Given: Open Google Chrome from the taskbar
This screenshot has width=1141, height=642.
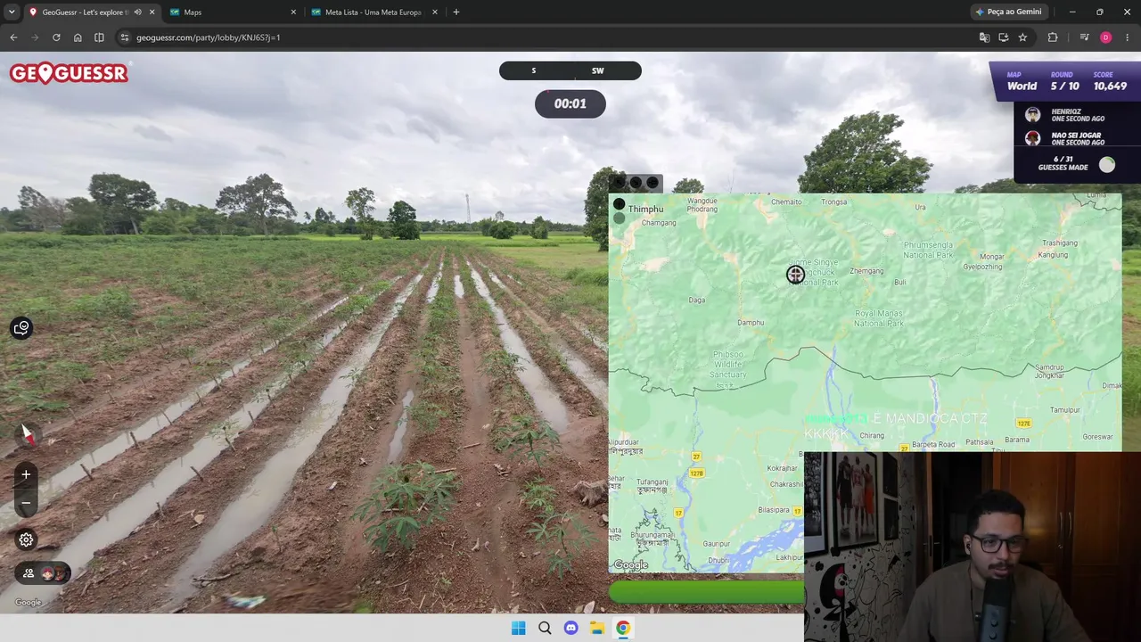Looking at the screenshot, I should 623,628.
